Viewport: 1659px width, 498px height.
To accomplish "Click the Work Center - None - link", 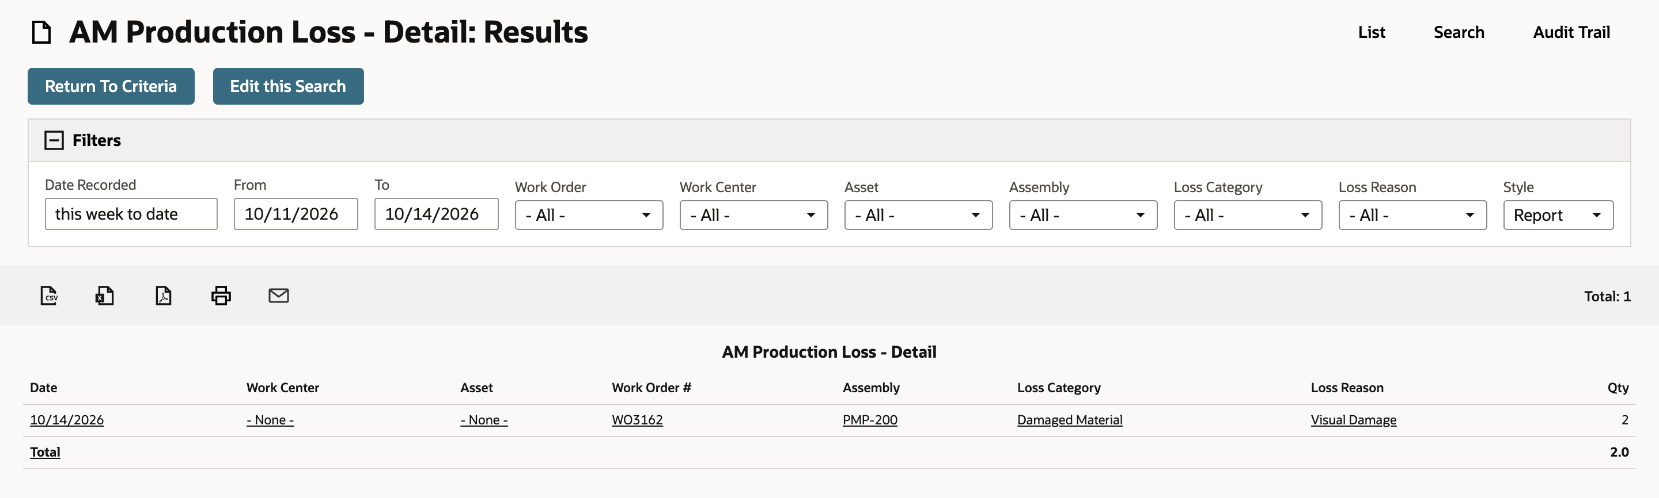I will (270, 420).
